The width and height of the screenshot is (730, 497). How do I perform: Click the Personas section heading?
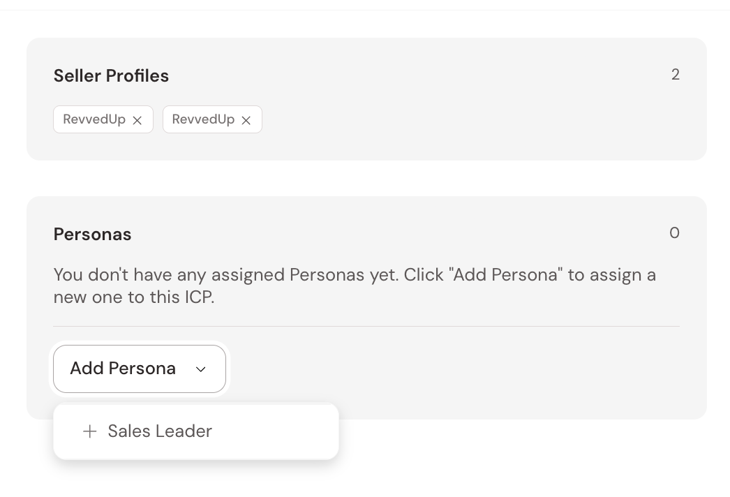pyautogui.click(x=92, y=234)
